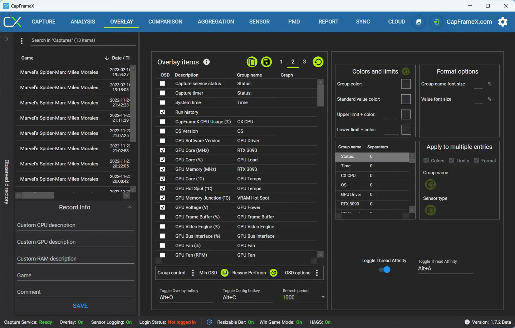Viewport: 515px width, 328px height.
Task: Click the screenshot image icon in header
Action: point(418,22)
